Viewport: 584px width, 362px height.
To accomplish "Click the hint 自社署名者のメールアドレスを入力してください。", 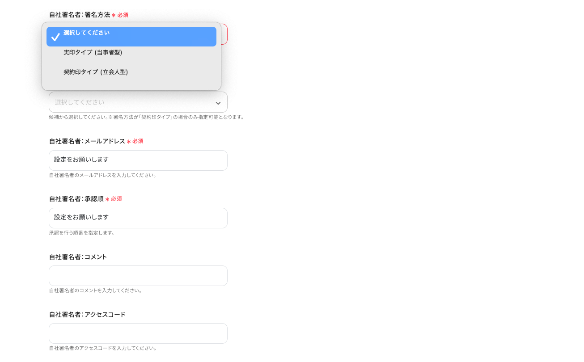I will point(104,175).
